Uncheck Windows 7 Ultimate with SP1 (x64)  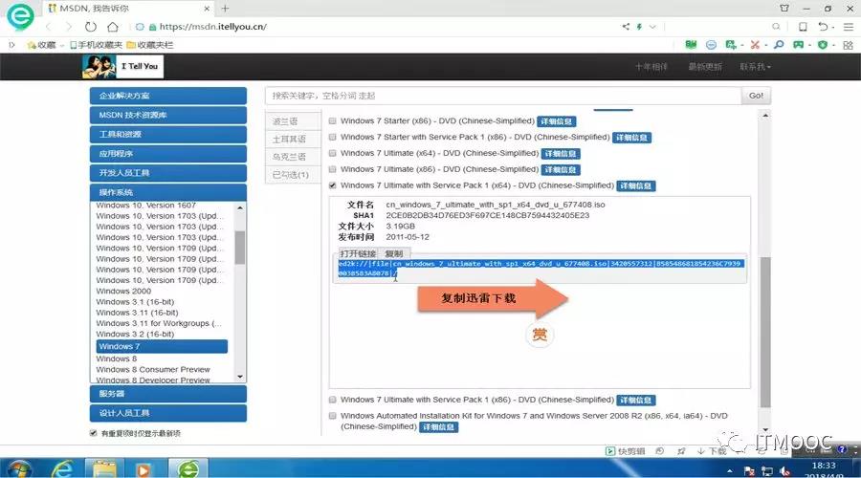(x=332, y=185)
